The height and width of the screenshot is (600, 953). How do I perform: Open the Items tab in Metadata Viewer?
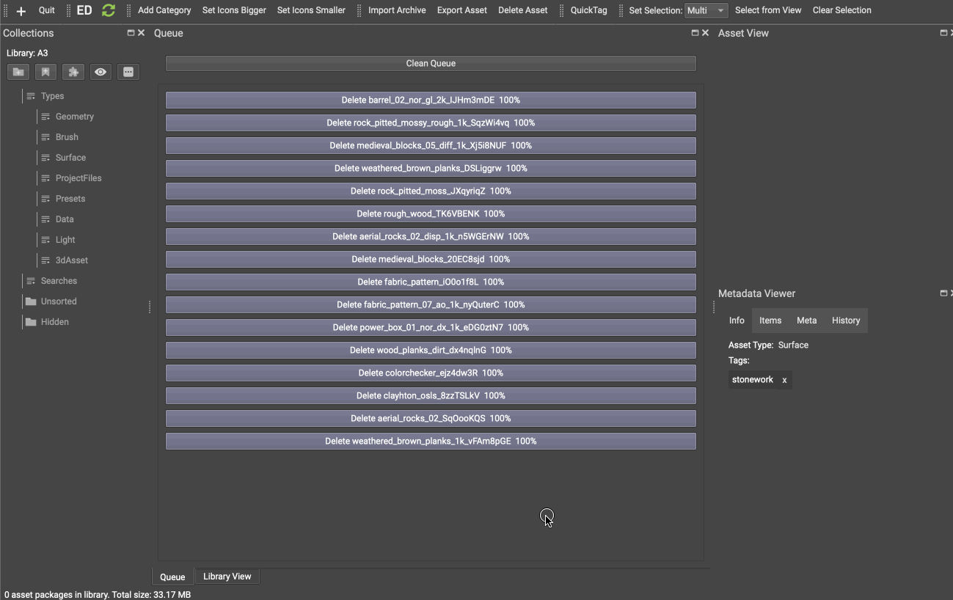[x=770, y=321]
